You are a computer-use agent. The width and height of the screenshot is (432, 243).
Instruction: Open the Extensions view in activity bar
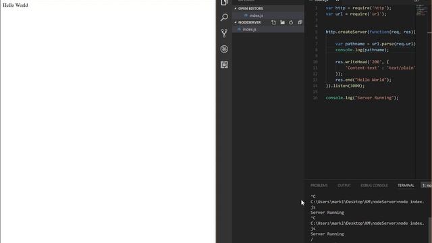click(224, 65)
